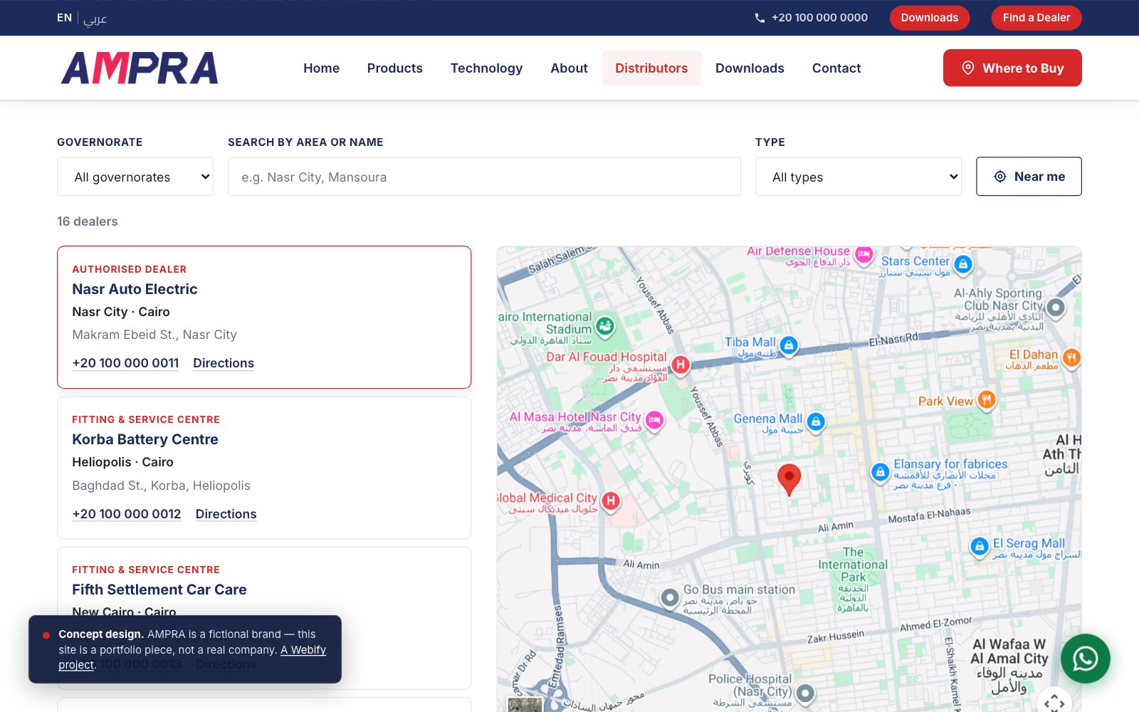Image resolution: width=1139 pixels, height=712 pixels.
Task: Click Park View restaurant marker
Action: 986,400
